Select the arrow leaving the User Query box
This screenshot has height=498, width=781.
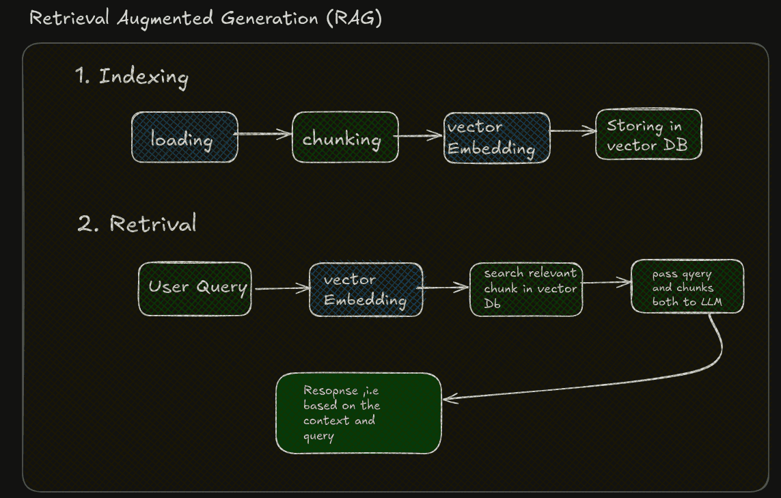[280, 289]
